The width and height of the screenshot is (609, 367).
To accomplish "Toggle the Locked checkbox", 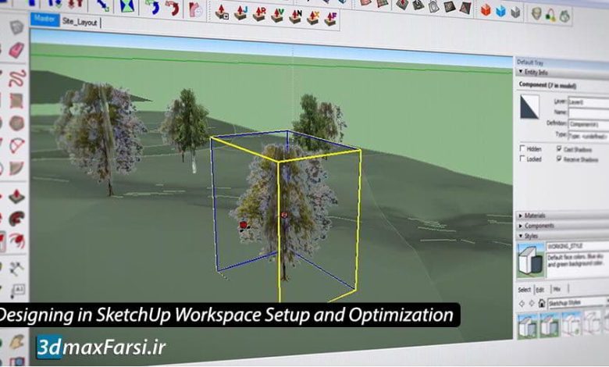I will coord(523,158).
